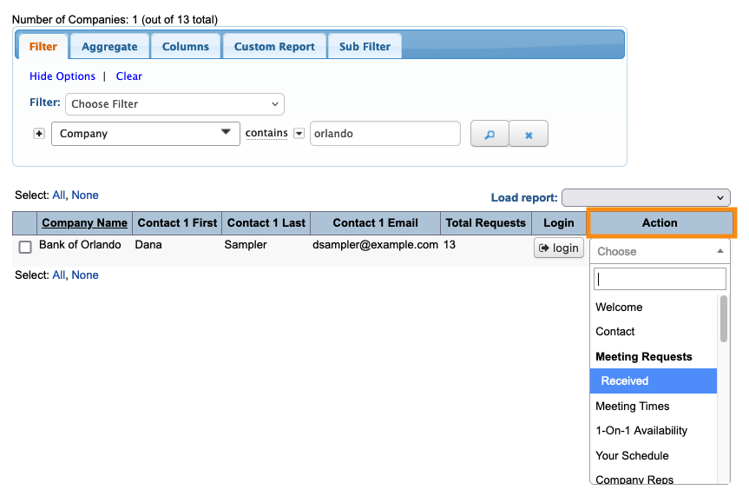Click the X remove filter button
The image size is (749, 503).
[x=529, y=134]
